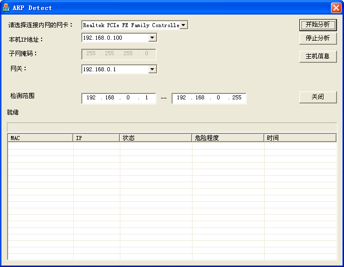
Task: Sort by the MAC column header
Action: tap(40, 138)
